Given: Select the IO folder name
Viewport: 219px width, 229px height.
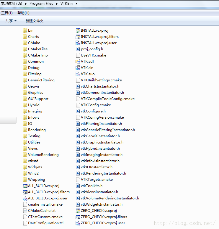Looking at the screenshot, I should click(x=30, y=124).
